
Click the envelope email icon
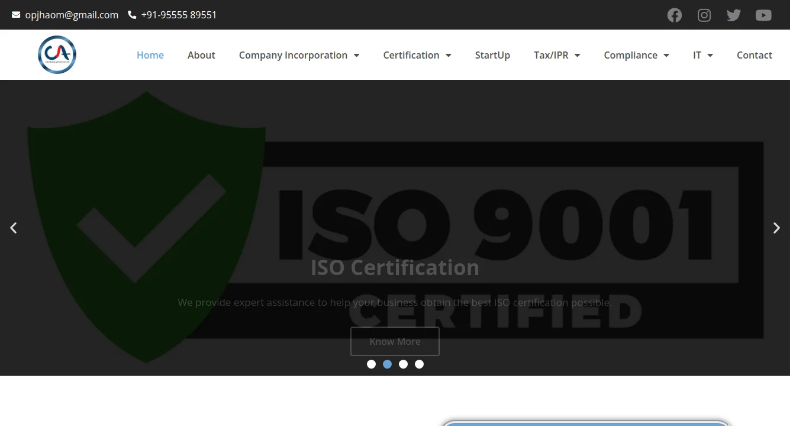pos(16,15)
